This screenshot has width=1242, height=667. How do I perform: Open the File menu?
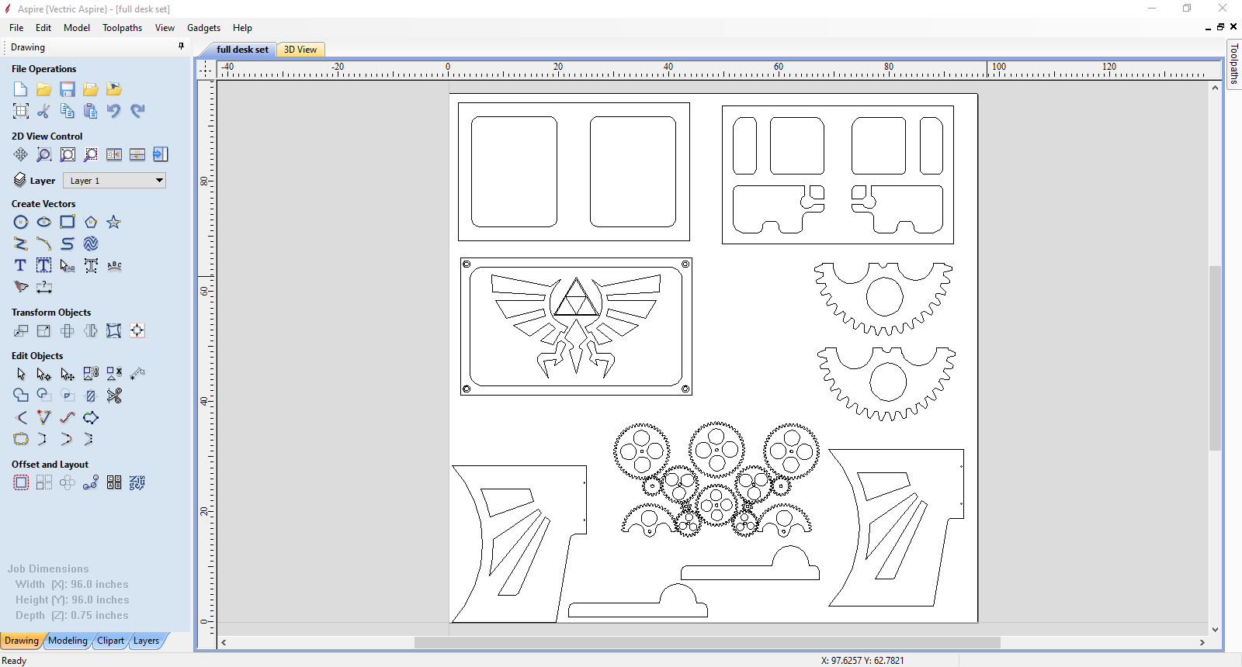click(x=16, y=27)
